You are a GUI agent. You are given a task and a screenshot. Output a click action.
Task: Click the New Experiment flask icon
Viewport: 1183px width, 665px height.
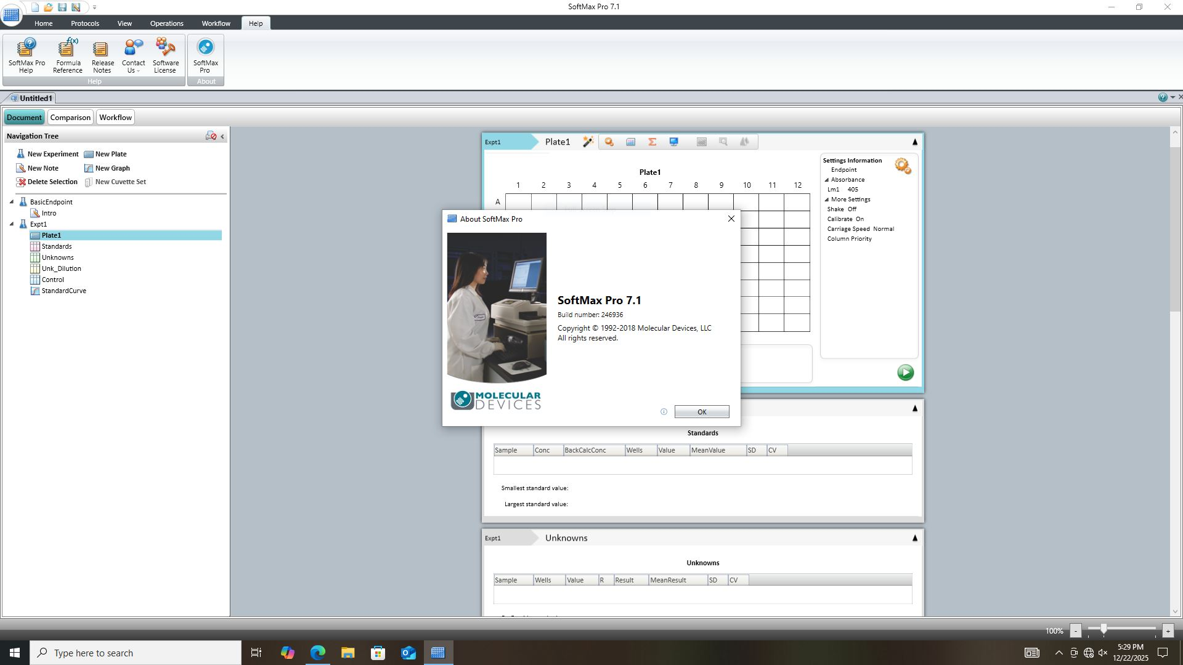point(20,154)
